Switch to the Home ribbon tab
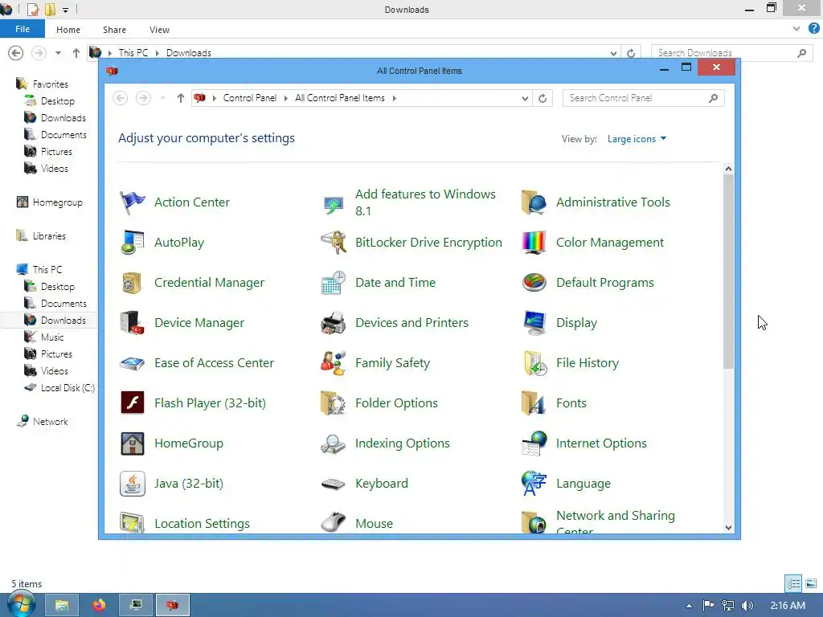The width and height of the screenshot is (823, 617). (x=68, y=30)
